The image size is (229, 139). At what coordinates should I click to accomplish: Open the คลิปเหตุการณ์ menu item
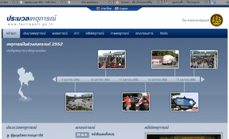click(95, 34)
